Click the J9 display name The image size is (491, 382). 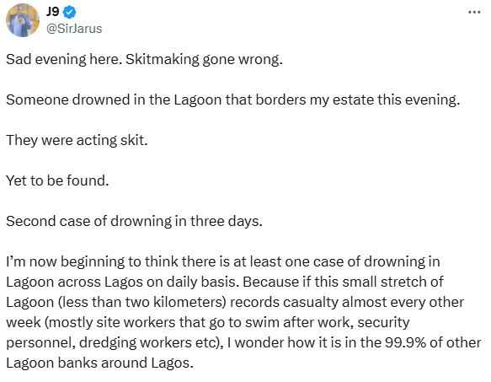click(x=52, y=12)
